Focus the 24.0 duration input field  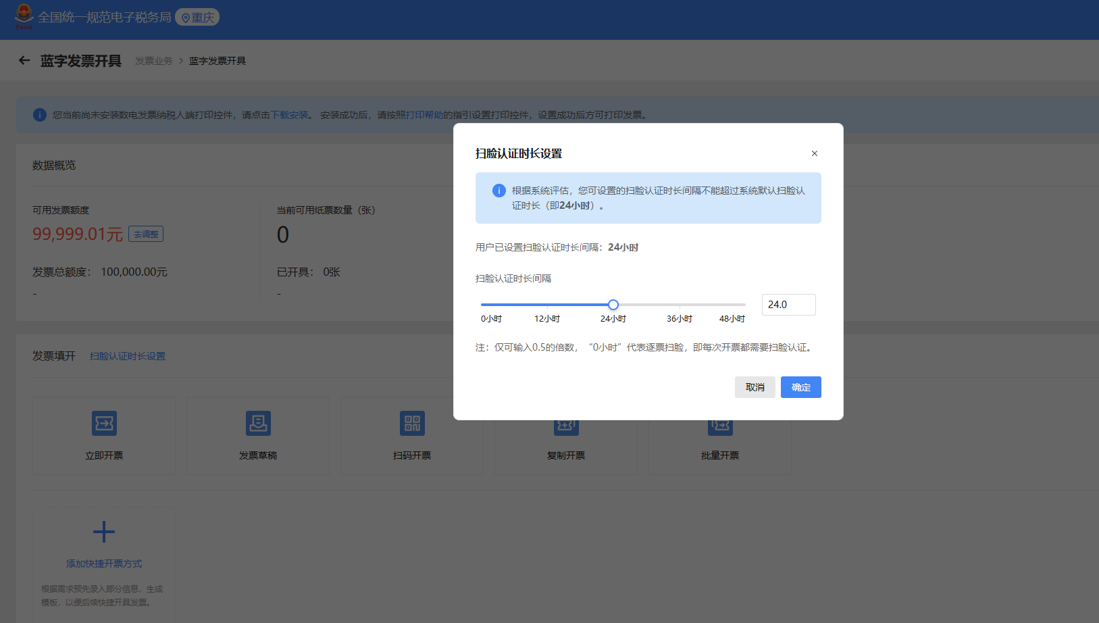[x=789, y=305]
